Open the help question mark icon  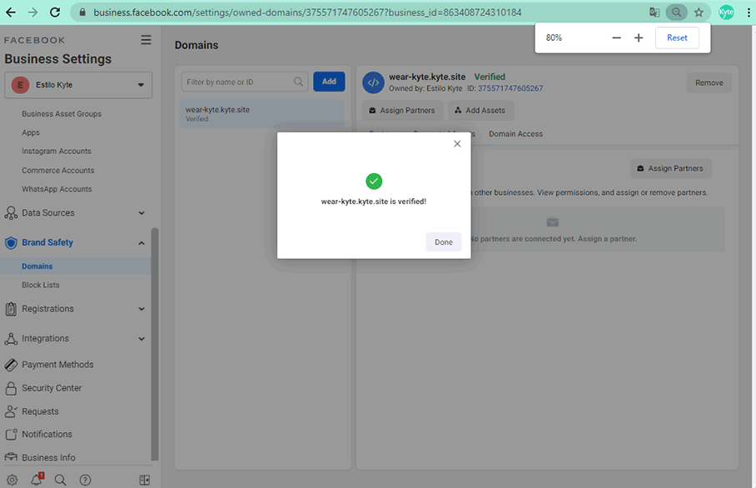pos(85,480)
